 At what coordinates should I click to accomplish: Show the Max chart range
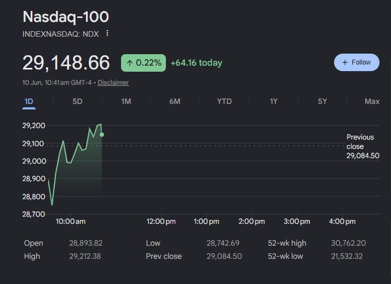pyautogui.click(x=372, y=101)
